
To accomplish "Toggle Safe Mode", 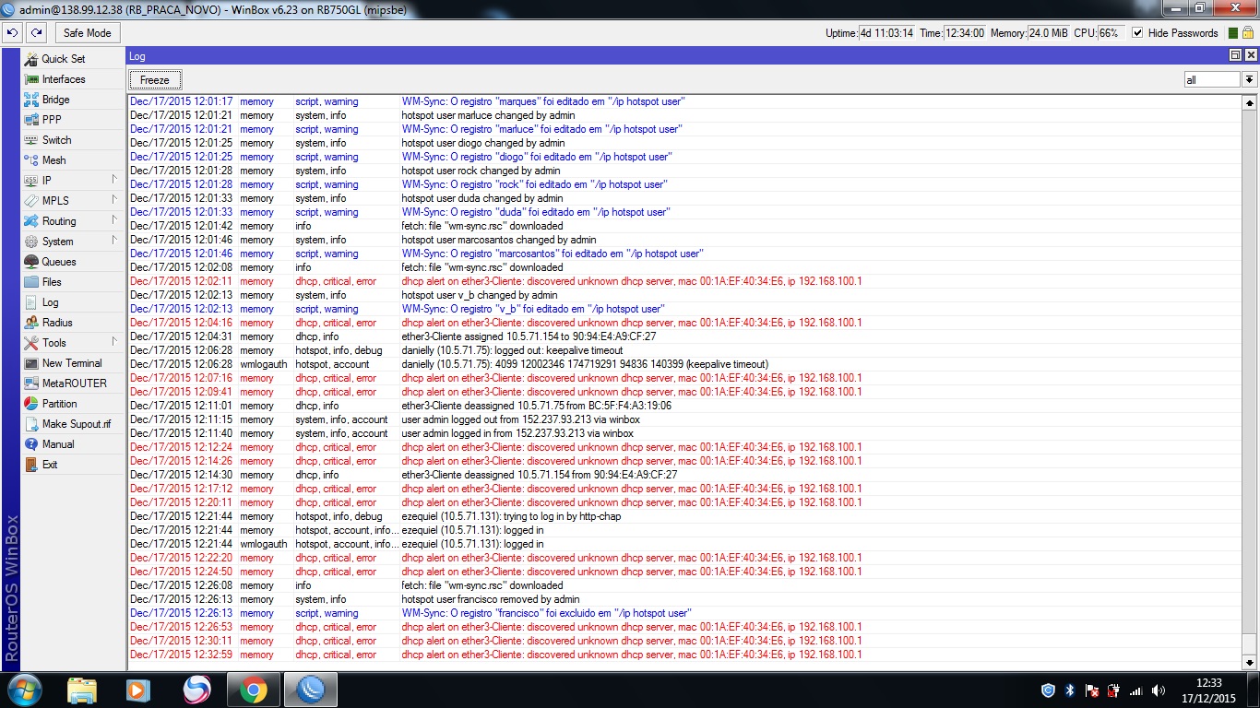I will 87,32.
